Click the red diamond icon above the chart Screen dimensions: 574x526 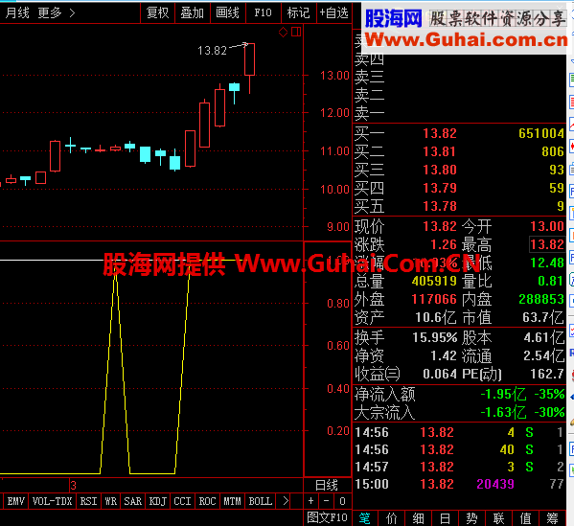283,33
